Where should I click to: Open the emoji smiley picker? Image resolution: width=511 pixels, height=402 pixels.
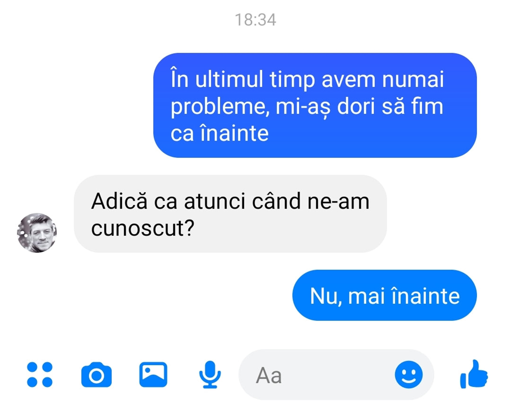[409, 375]
